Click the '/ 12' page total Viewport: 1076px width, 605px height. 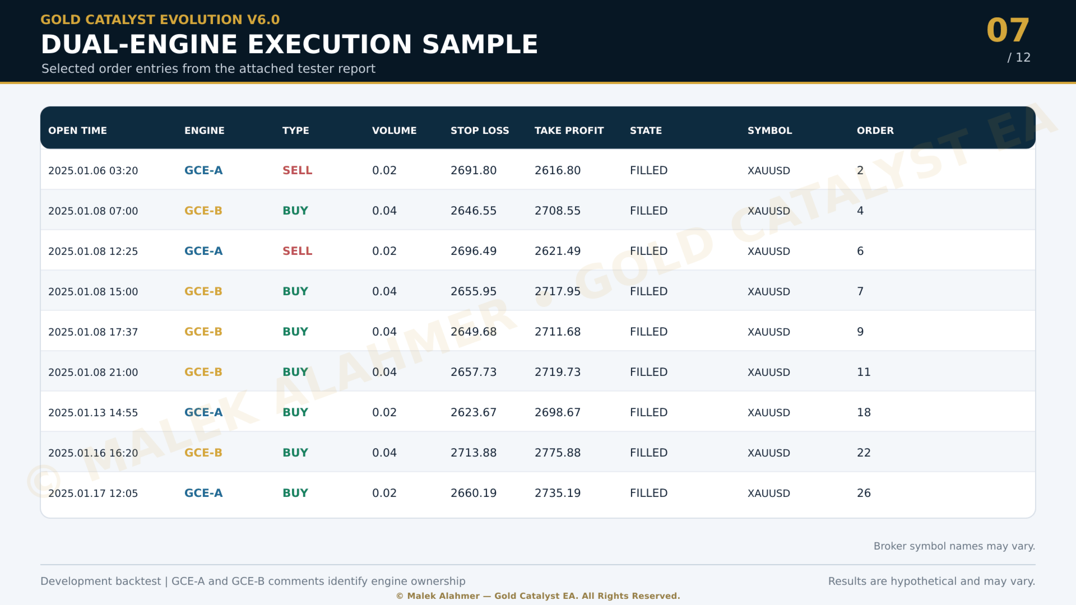[x=1019, y=57]
